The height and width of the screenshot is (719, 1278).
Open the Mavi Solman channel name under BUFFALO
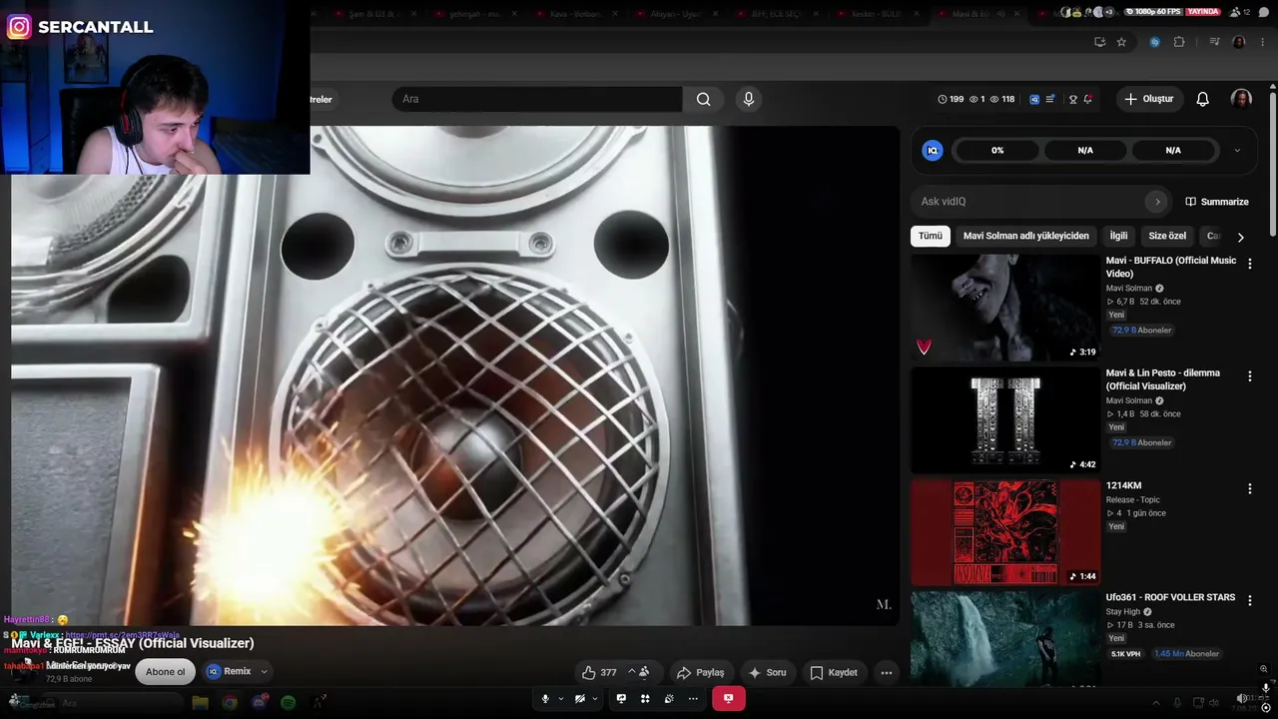[x=1129, y=289]
